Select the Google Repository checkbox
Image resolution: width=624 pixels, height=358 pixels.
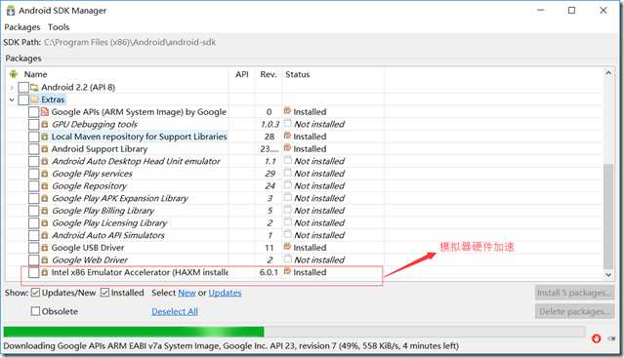point(34,186)
